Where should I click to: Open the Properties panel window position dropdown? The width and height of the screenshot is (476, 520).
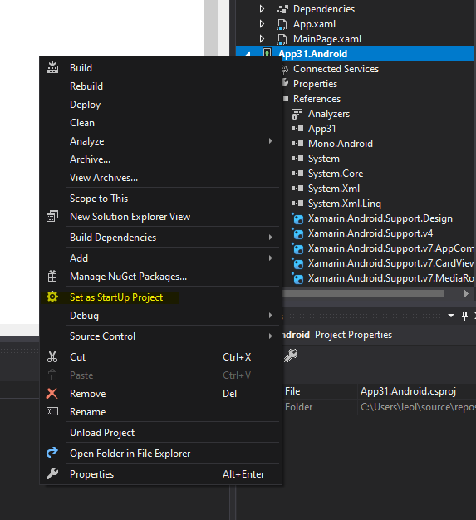[451, 316]
